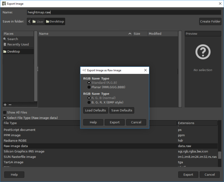This screenshot has height=182, width=224.
Task: Click the minus icon to remove a bookmark
Action: click(10, 105)
